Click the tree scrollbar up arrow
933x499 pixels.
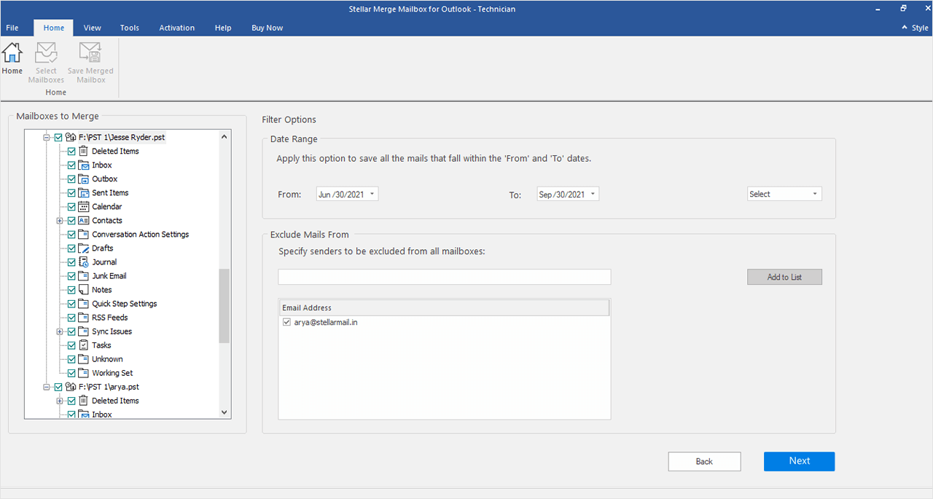pyautogui.click(x=225, y=136)
